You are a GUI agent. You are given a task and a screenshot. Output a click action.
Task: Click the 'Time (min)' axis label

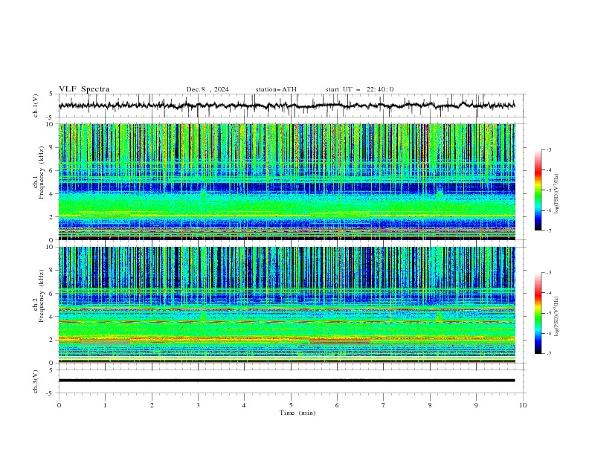click(x=297, y=413)
